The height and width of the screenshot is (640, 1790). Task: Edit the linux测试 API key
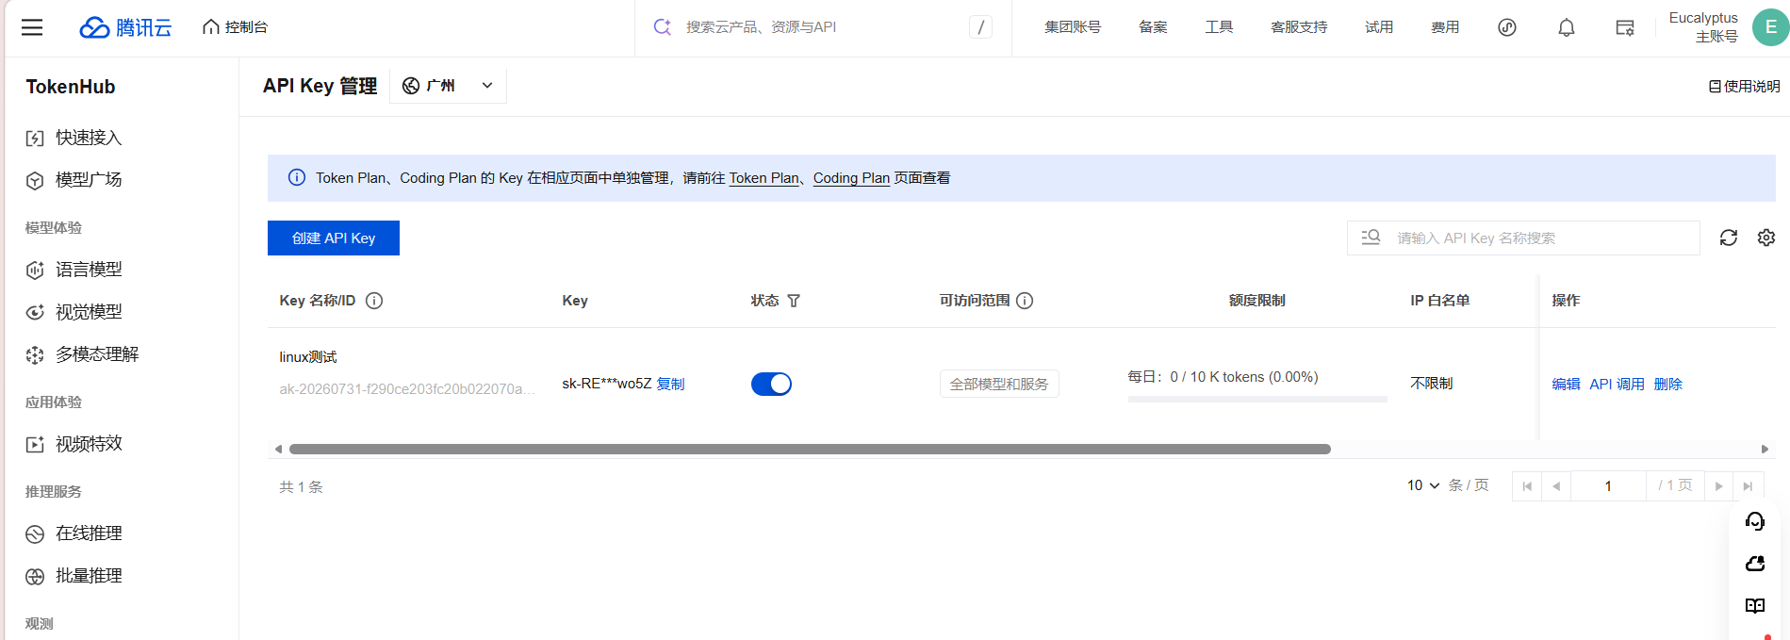1566,384
